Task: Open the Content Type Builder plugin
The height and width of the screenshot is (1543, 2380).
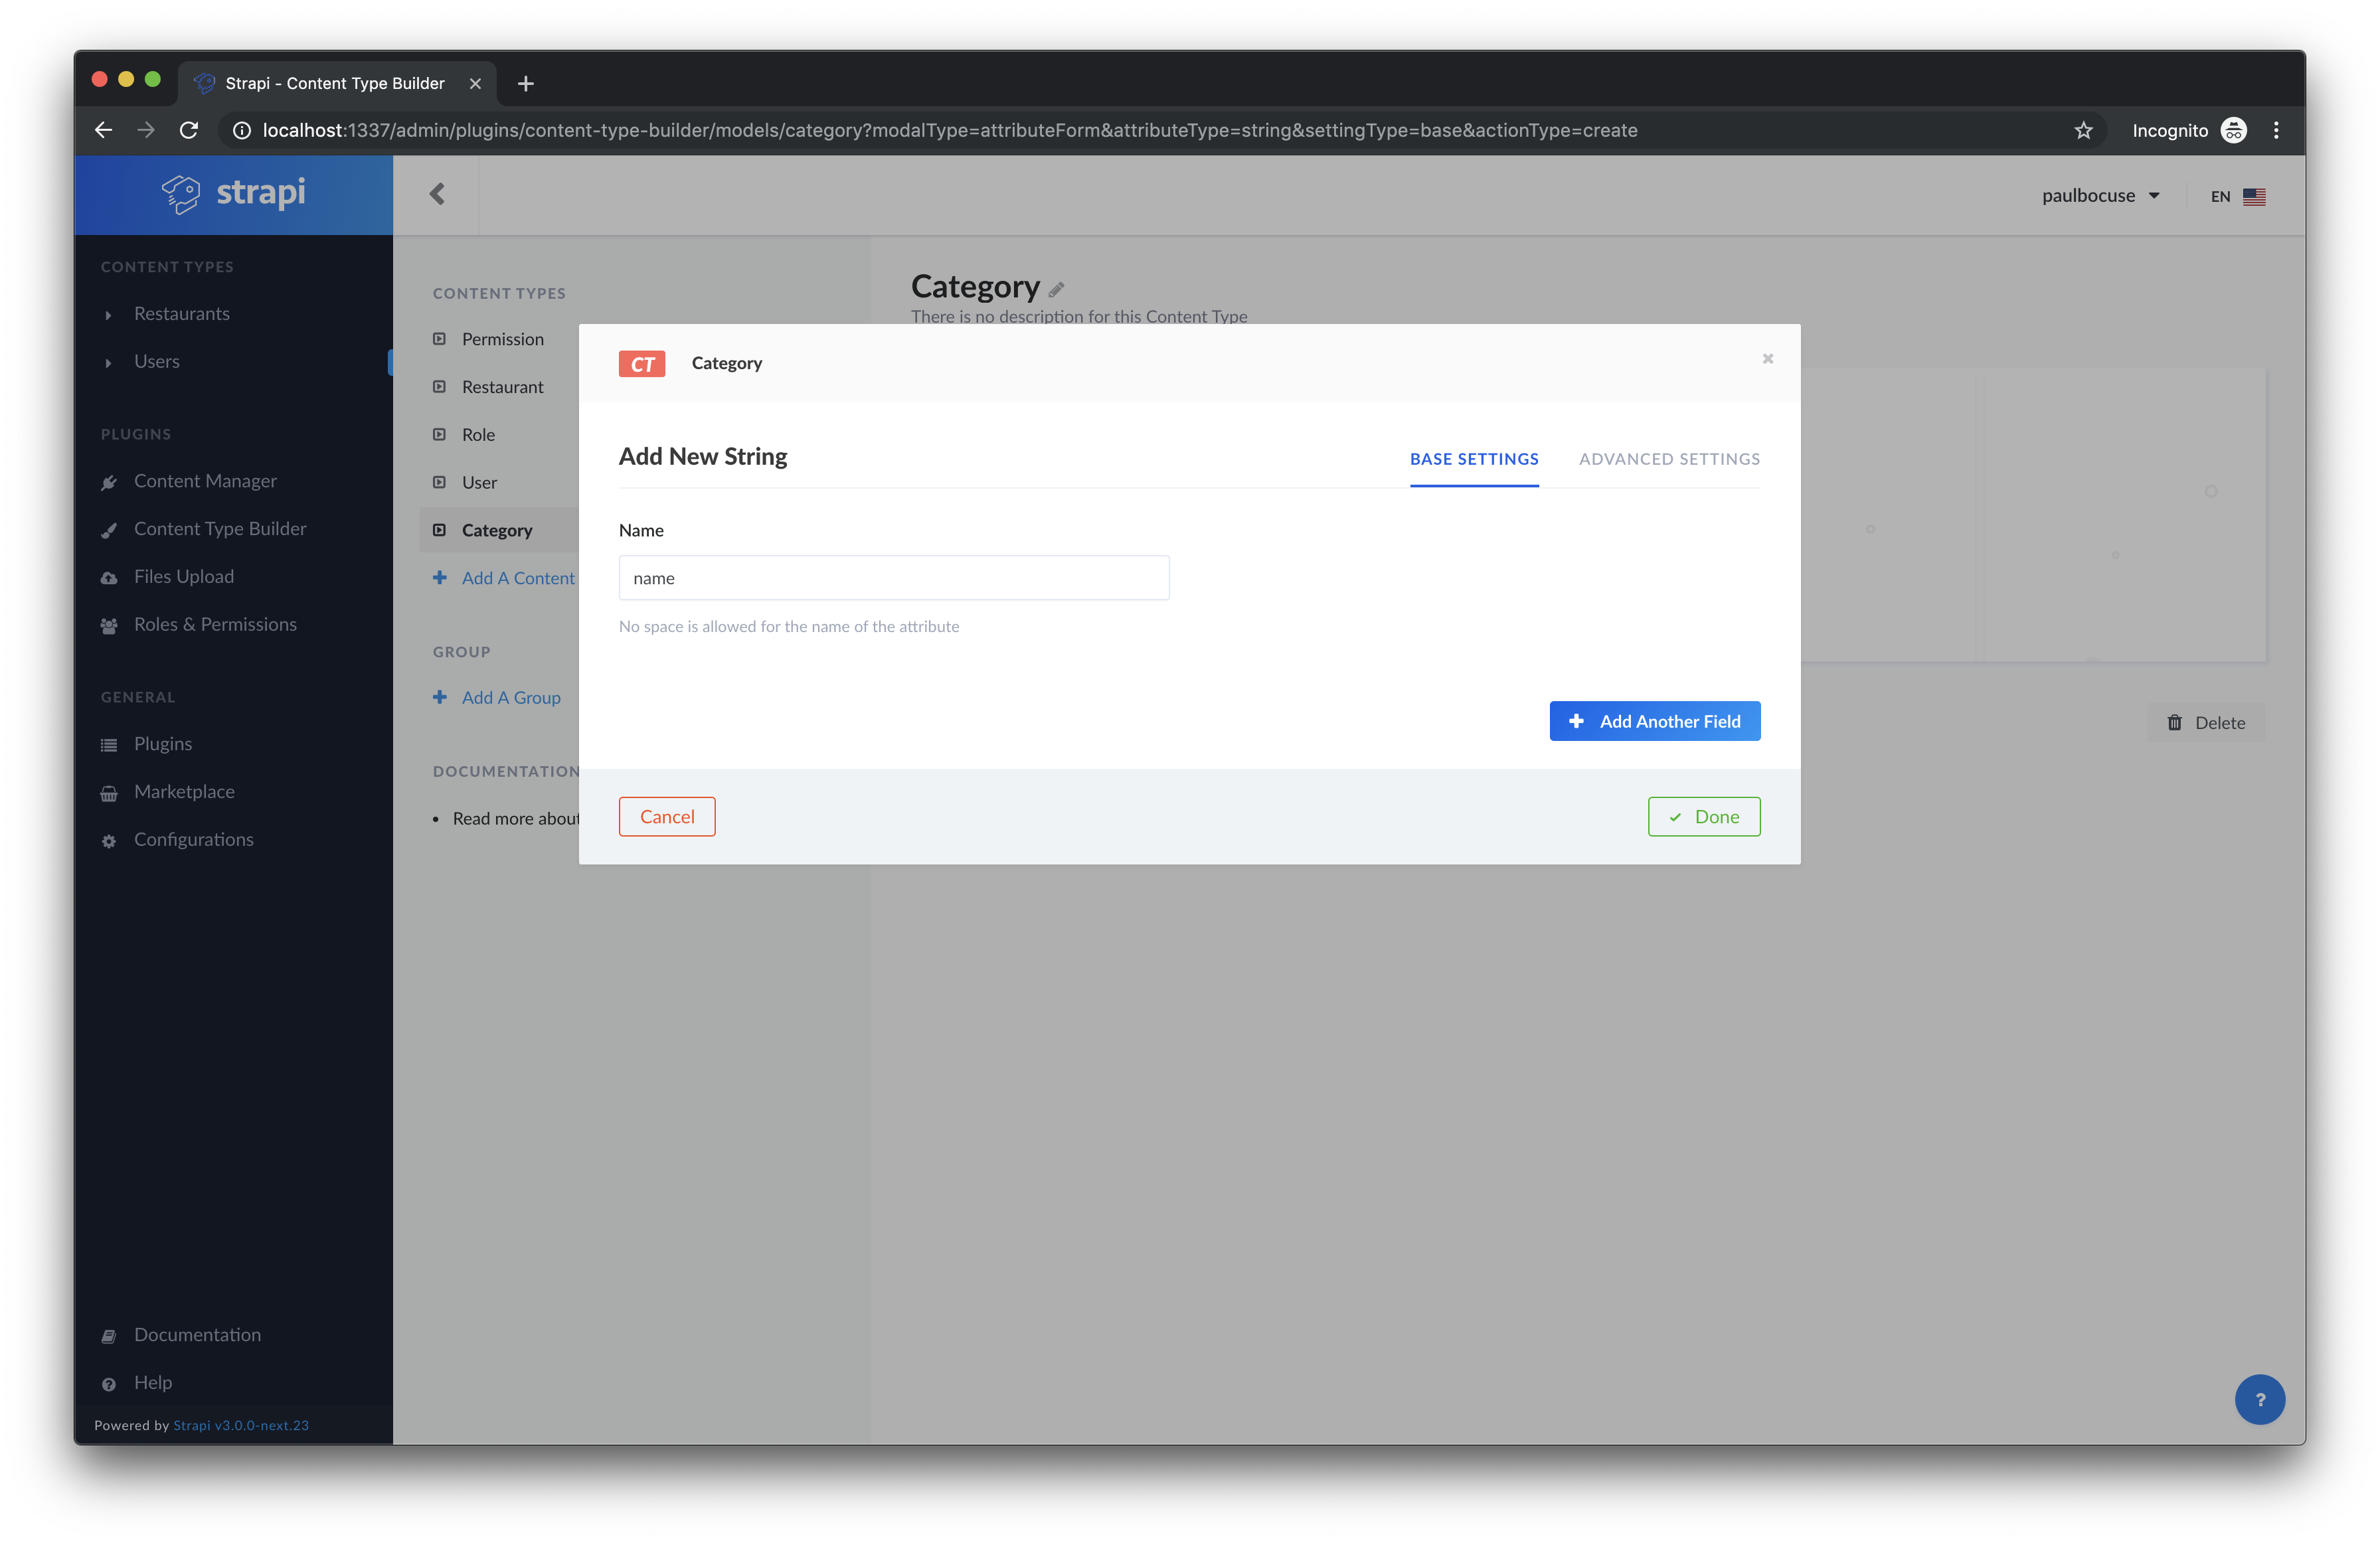Action: [x=220, y=528]
